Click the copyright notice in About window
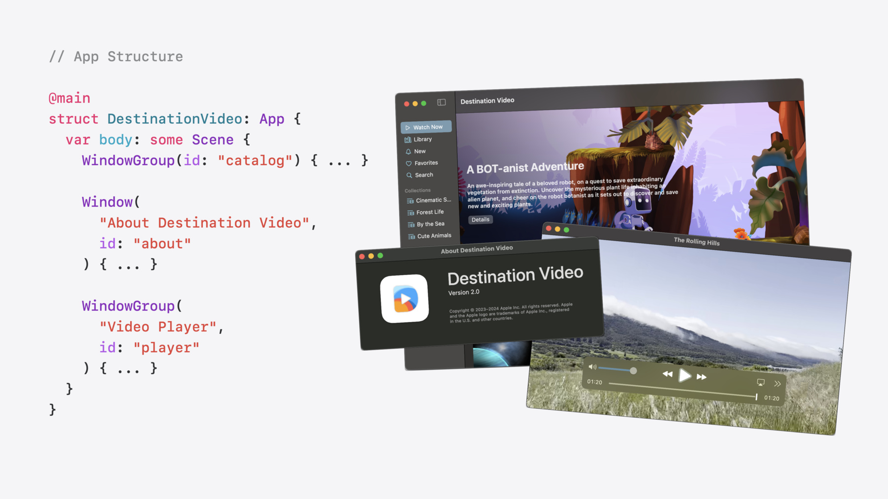 pos(511,313)
